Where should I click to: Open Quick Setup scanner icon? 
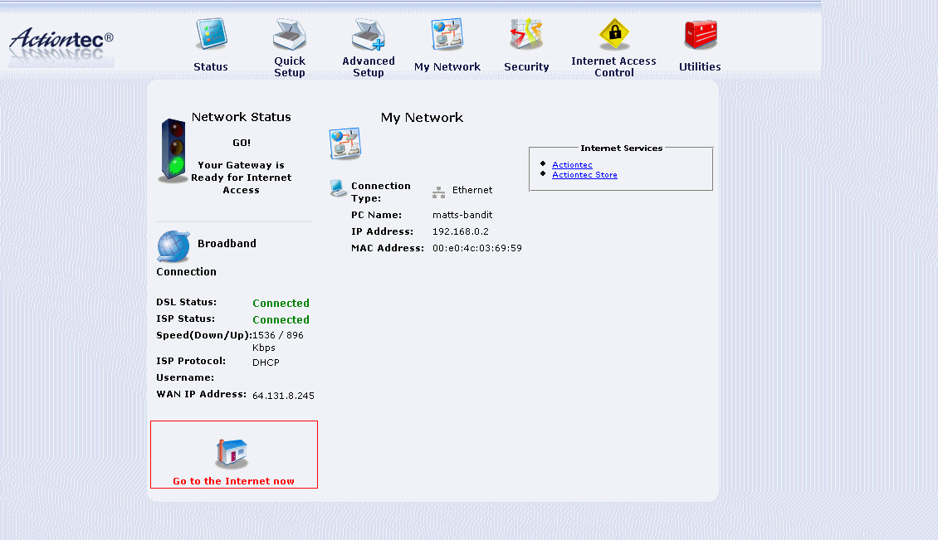(290, 34)
